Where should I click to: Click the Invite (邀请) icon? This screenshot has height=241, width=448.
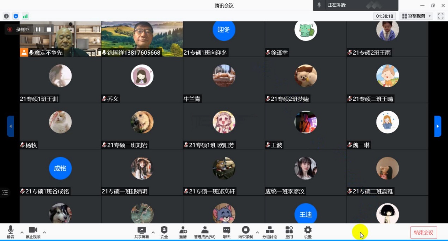[x=183, y=232]
